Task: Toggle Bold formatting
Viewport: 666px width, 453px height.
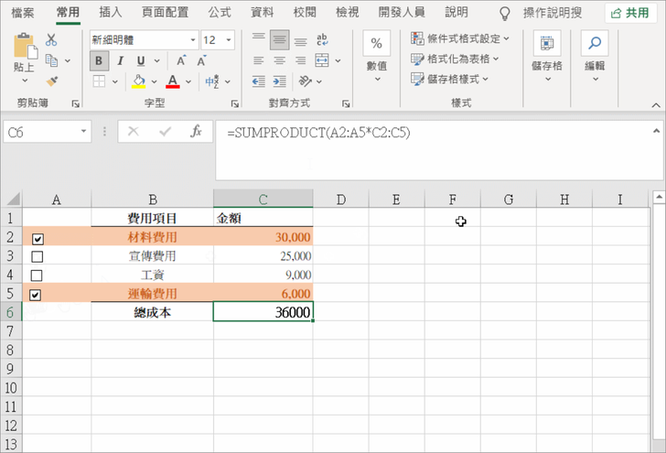Action: (99, 60)
